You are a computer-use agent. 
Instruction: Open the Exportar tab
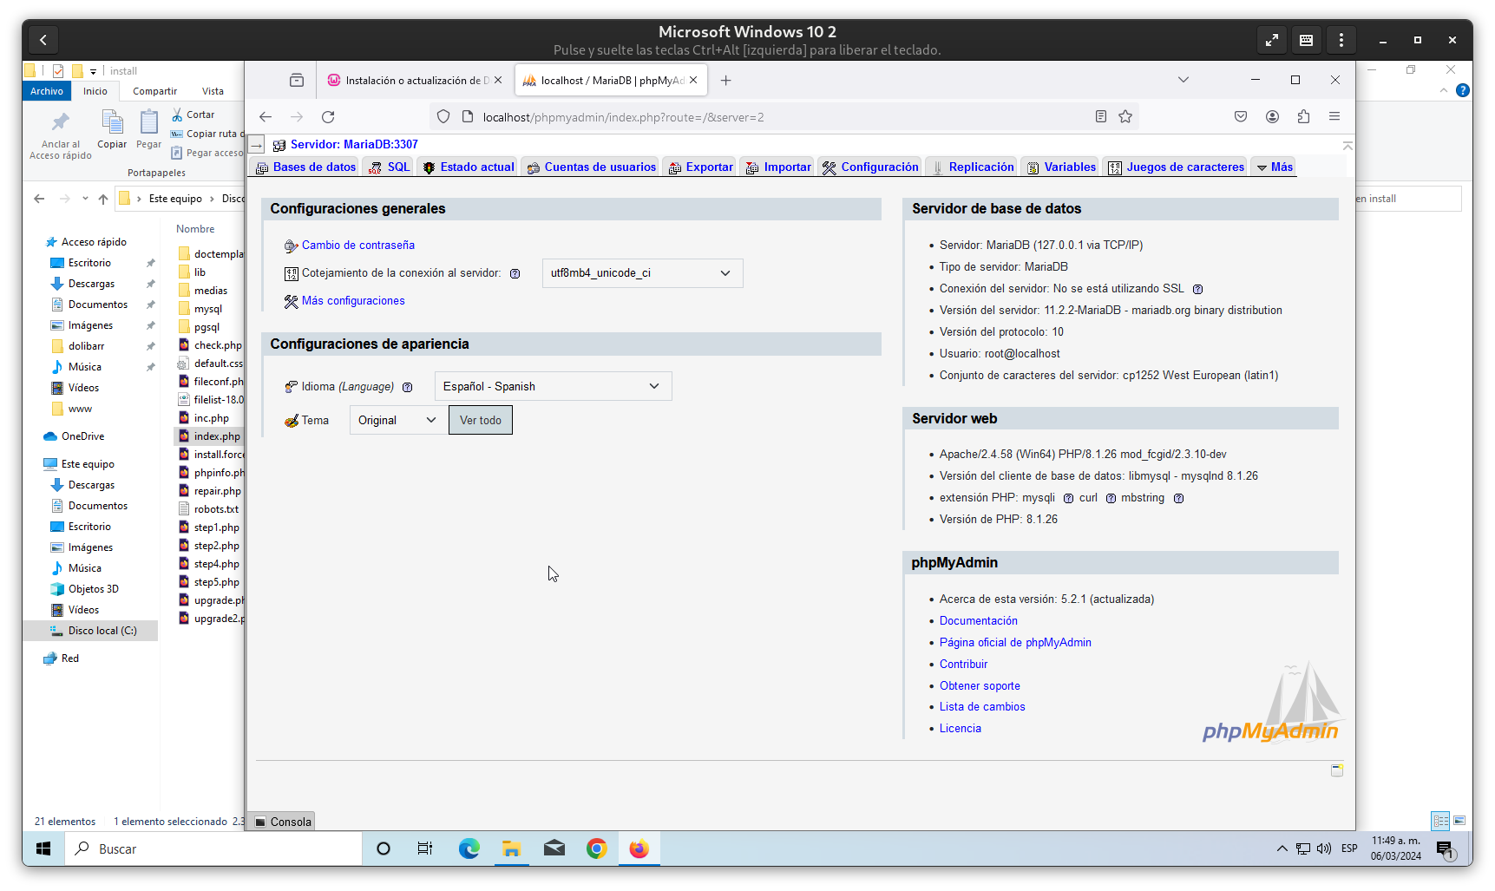point(701,167)
